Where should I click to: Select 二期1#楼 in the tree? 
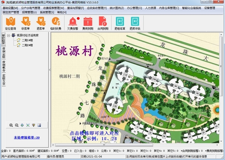point(27,40)
